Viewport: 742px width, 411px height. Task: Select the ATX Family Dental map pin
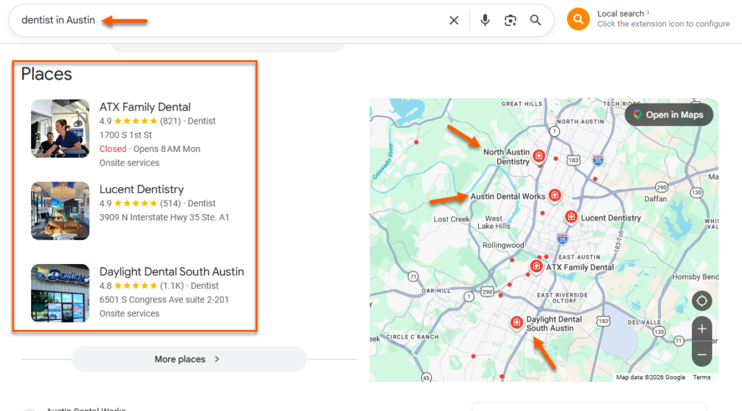pyautogui.click(x=535, y=266)
